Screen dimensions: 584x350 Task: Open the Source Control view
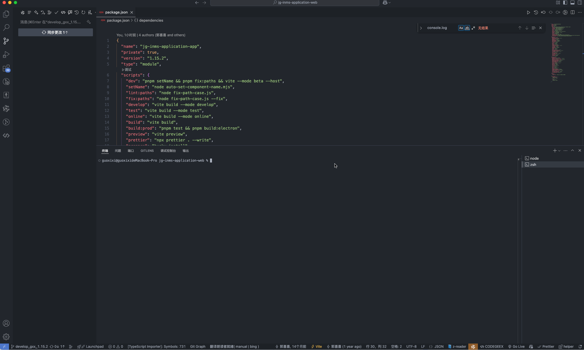tap(6, 41)
